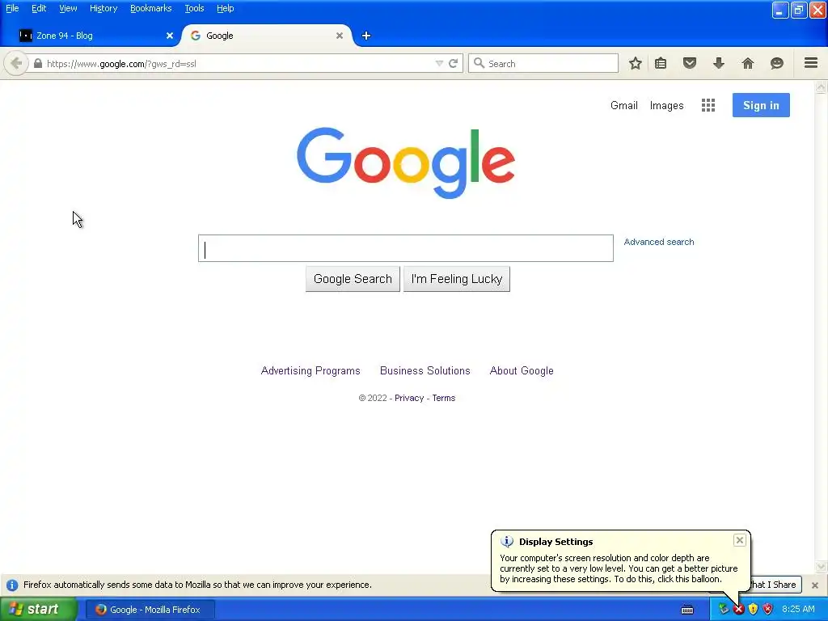828x621 pixels.
Task: Open URL history dropdown arrow in address bar
Action: pos(439,63)
